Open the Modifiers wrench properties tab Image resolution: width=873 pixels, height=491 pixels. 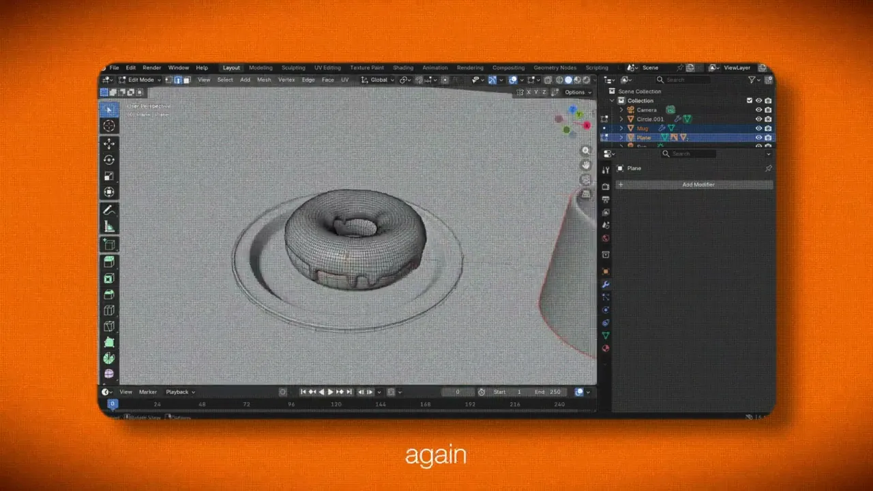[606, 284]
